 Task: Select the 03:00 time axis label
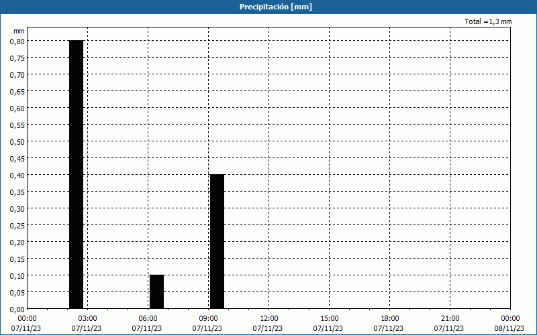(87, 319)
